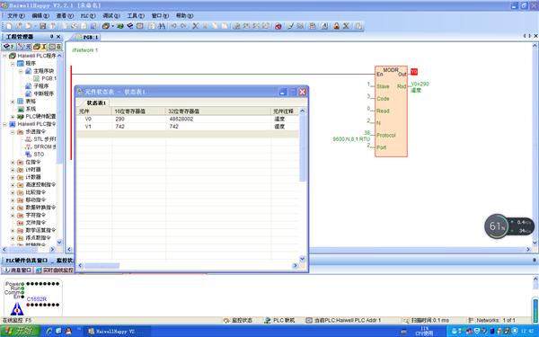Click the find binoculars toolbar icon
Viewport: 539px width, 337px height.
161,26
